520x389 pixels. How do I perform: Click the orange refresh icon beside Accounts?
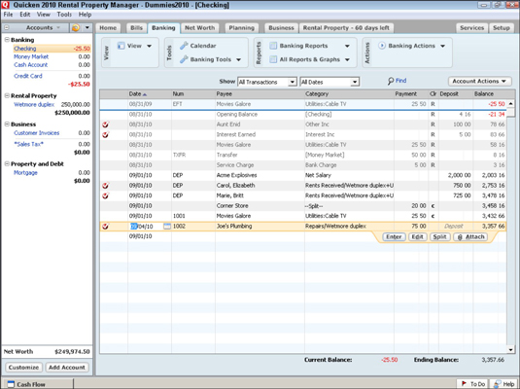pyautogui.click(x=76, y=28)
